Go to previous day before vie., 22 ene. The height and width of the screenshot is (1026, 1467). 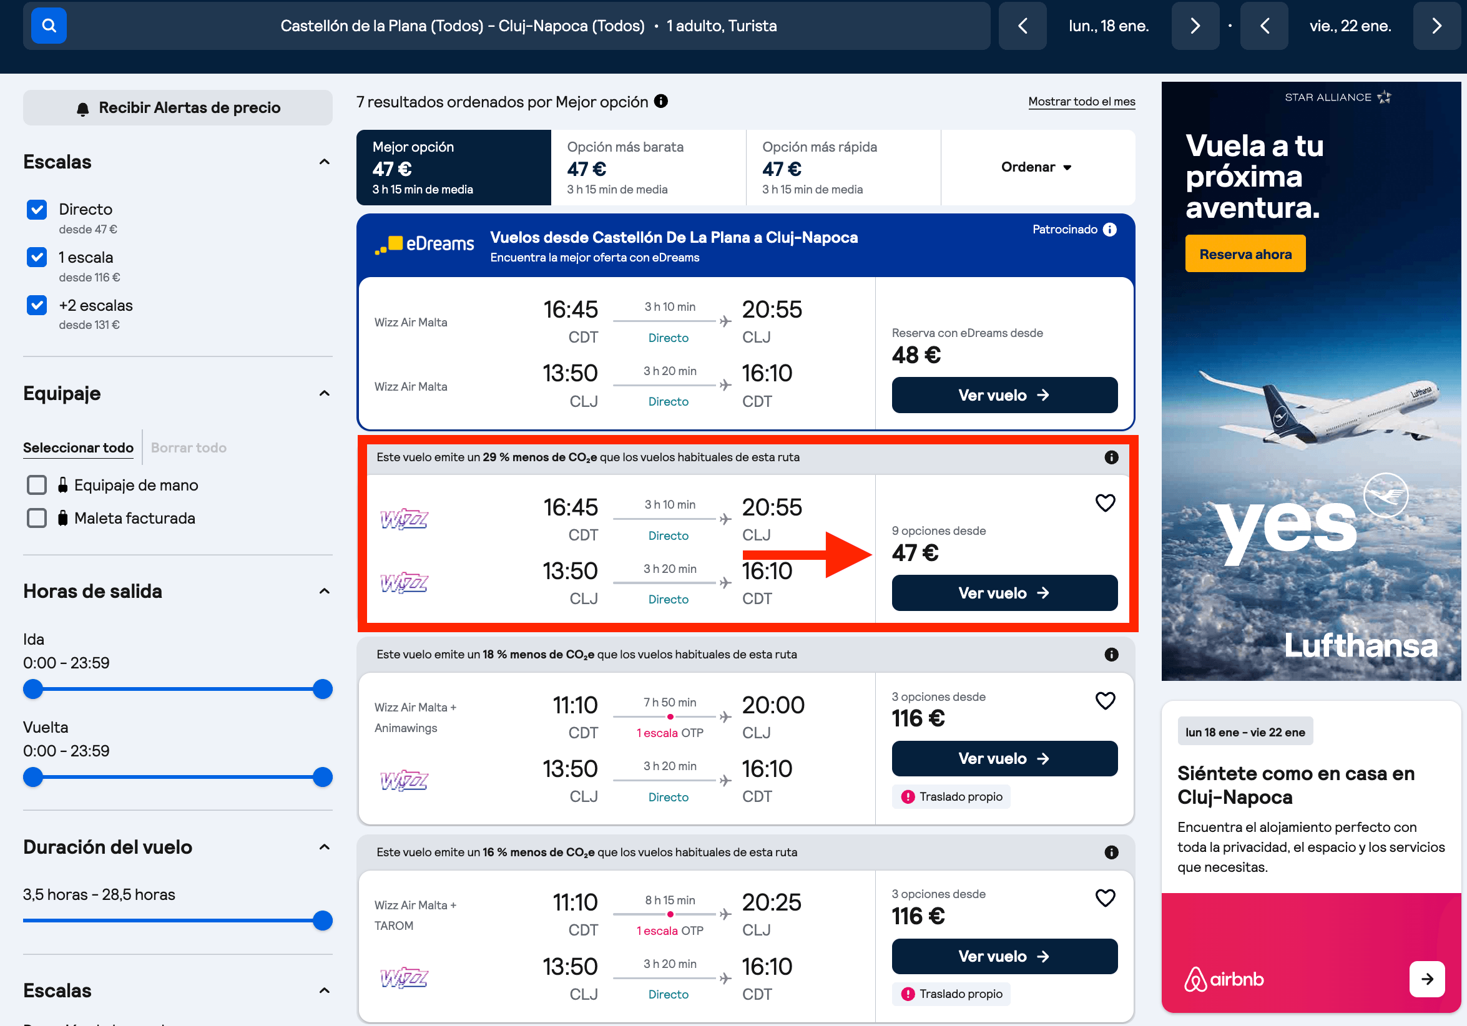tap(1264, 26)
